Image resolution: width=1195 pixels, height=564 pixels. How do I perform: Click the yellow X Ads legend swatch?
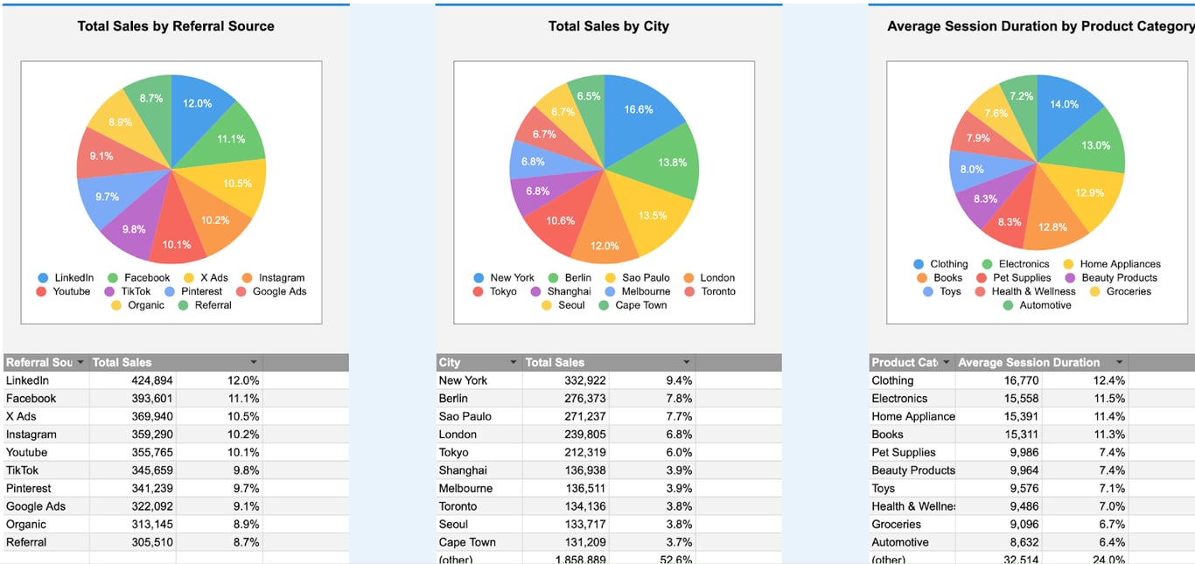click(189, 278)
